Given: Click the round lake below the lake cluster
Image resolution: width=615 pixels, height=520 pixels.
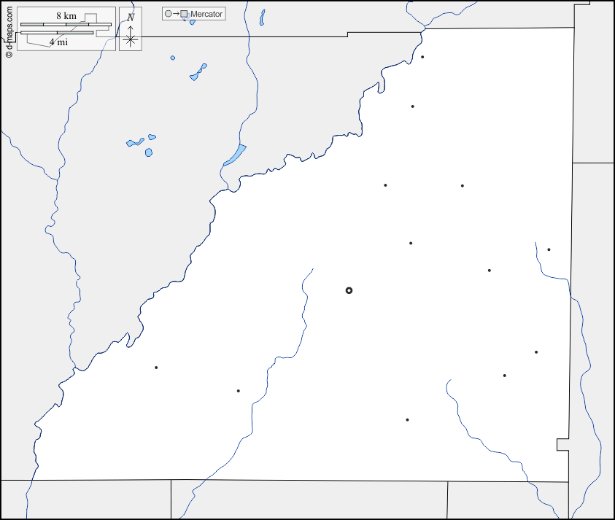Looking at the screenshot, I should pos(149,152).
